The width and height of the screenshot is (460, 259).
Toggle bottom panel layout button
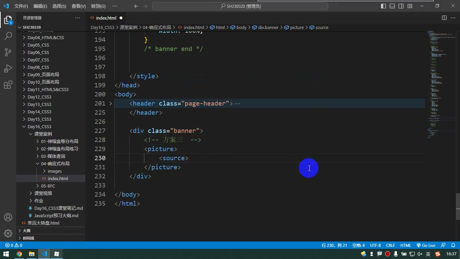click(392, 6)
